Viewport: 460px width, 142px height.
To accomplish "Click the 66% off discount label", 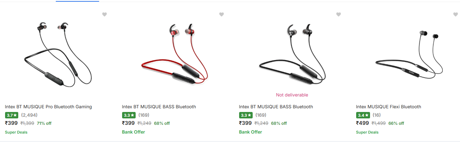I will [x=396, y=123].
